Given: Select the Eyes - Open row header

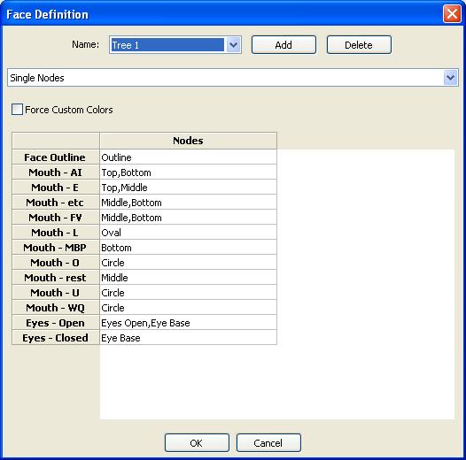Looking at the screenshot, I should [x=55, y=323].
